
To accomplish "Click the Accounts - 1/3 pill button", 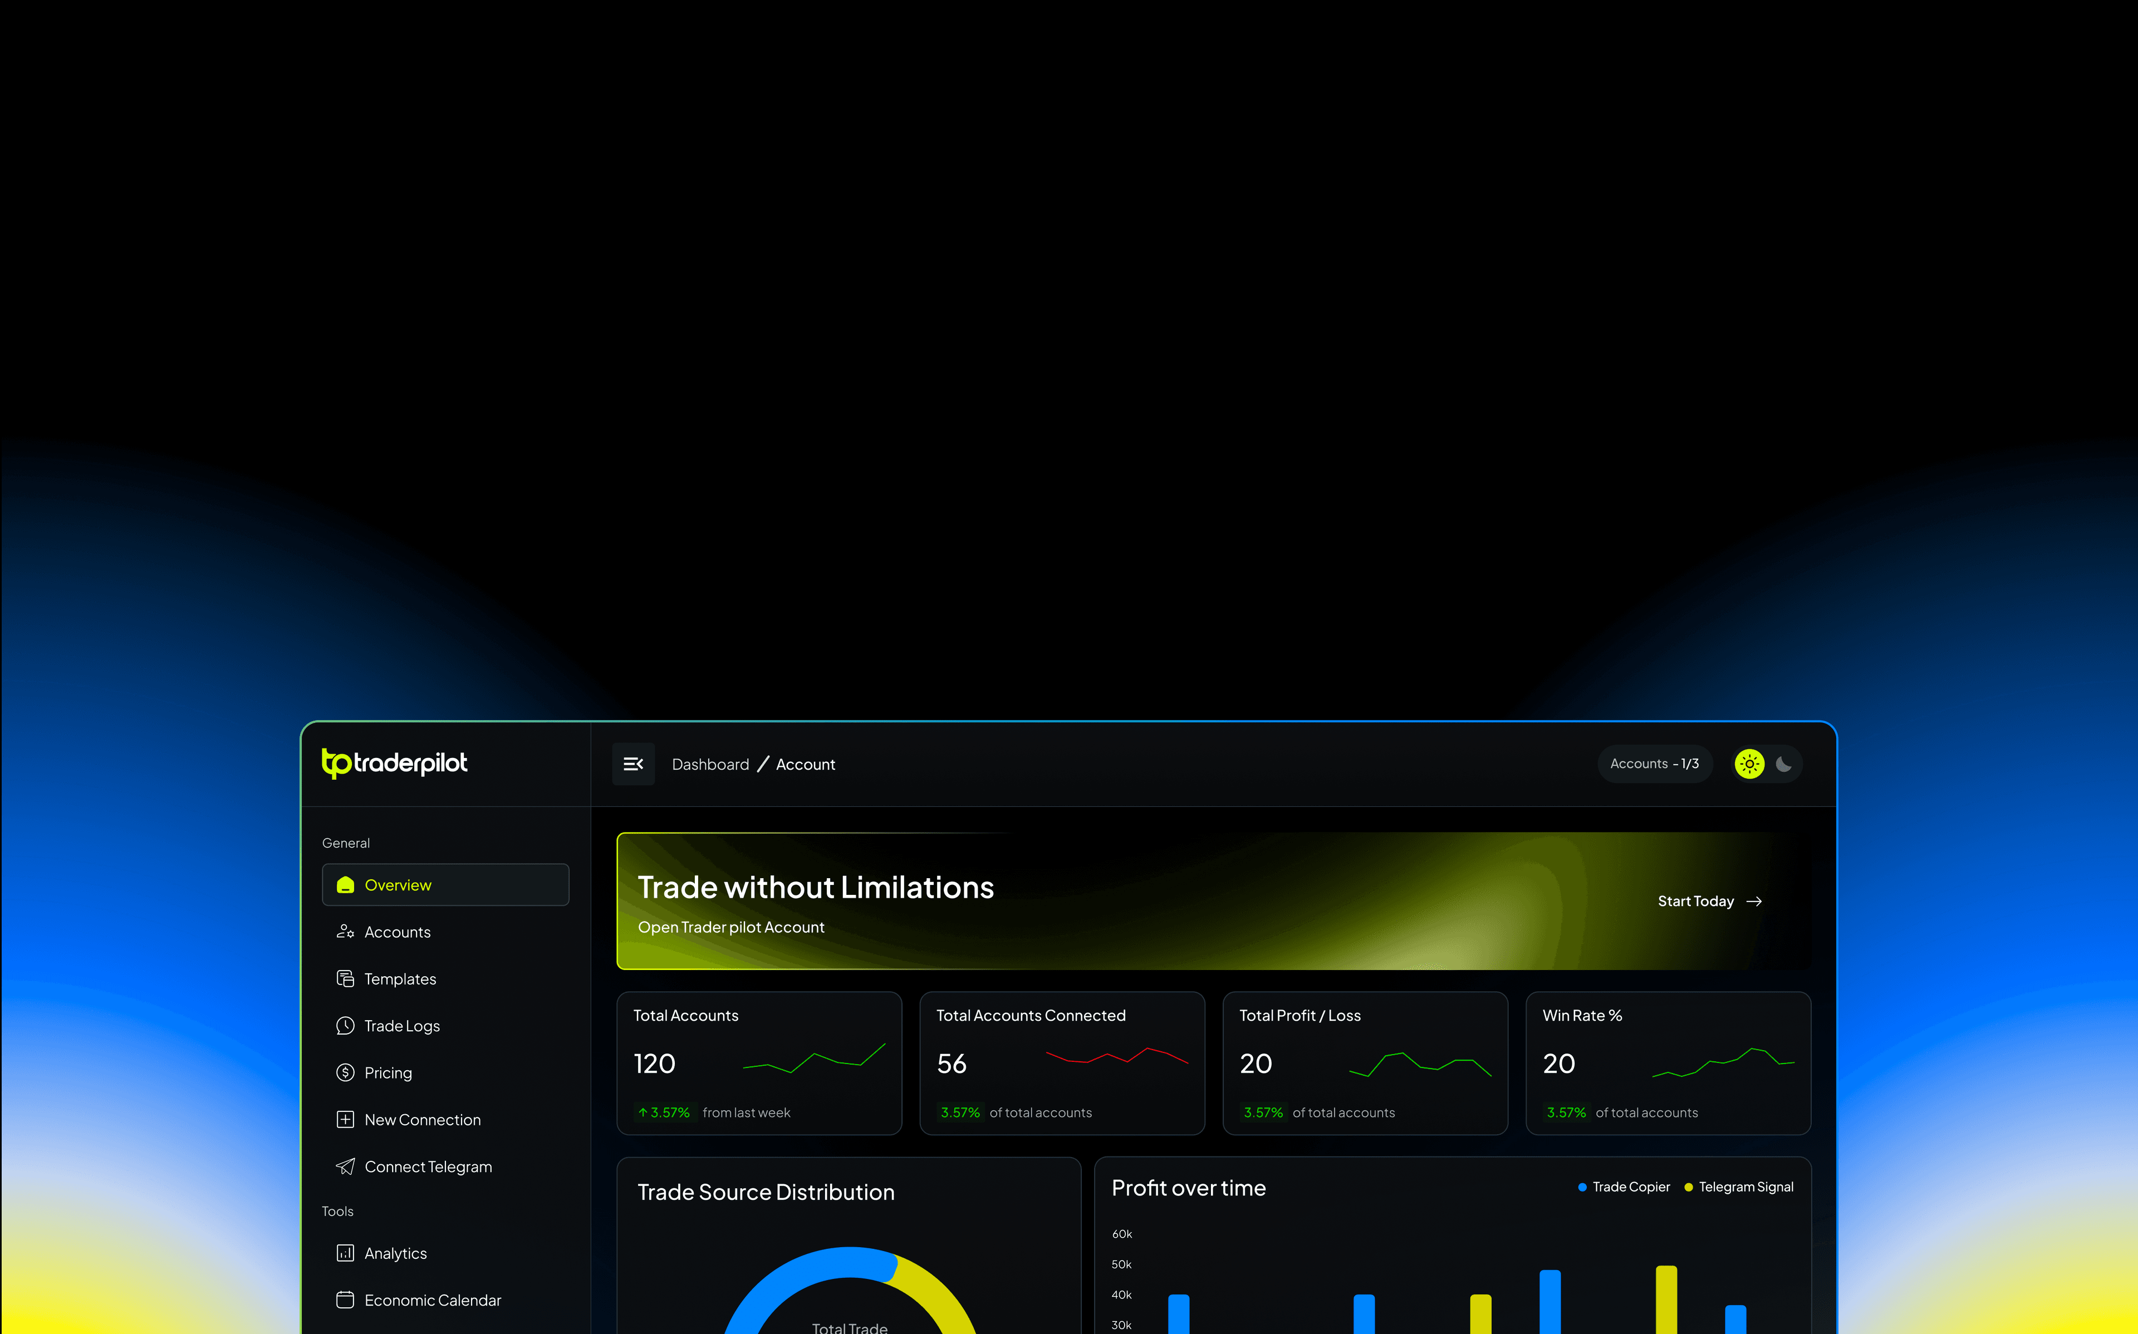I will tap(1655, 764).
